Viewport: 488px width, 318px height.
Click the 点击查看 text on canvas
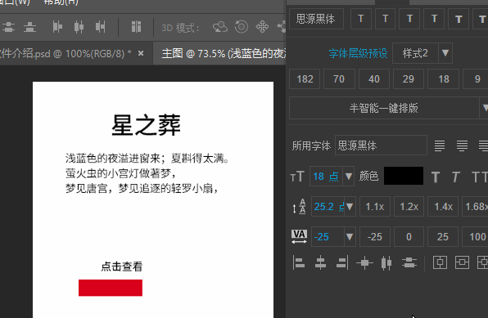[122, 266]
